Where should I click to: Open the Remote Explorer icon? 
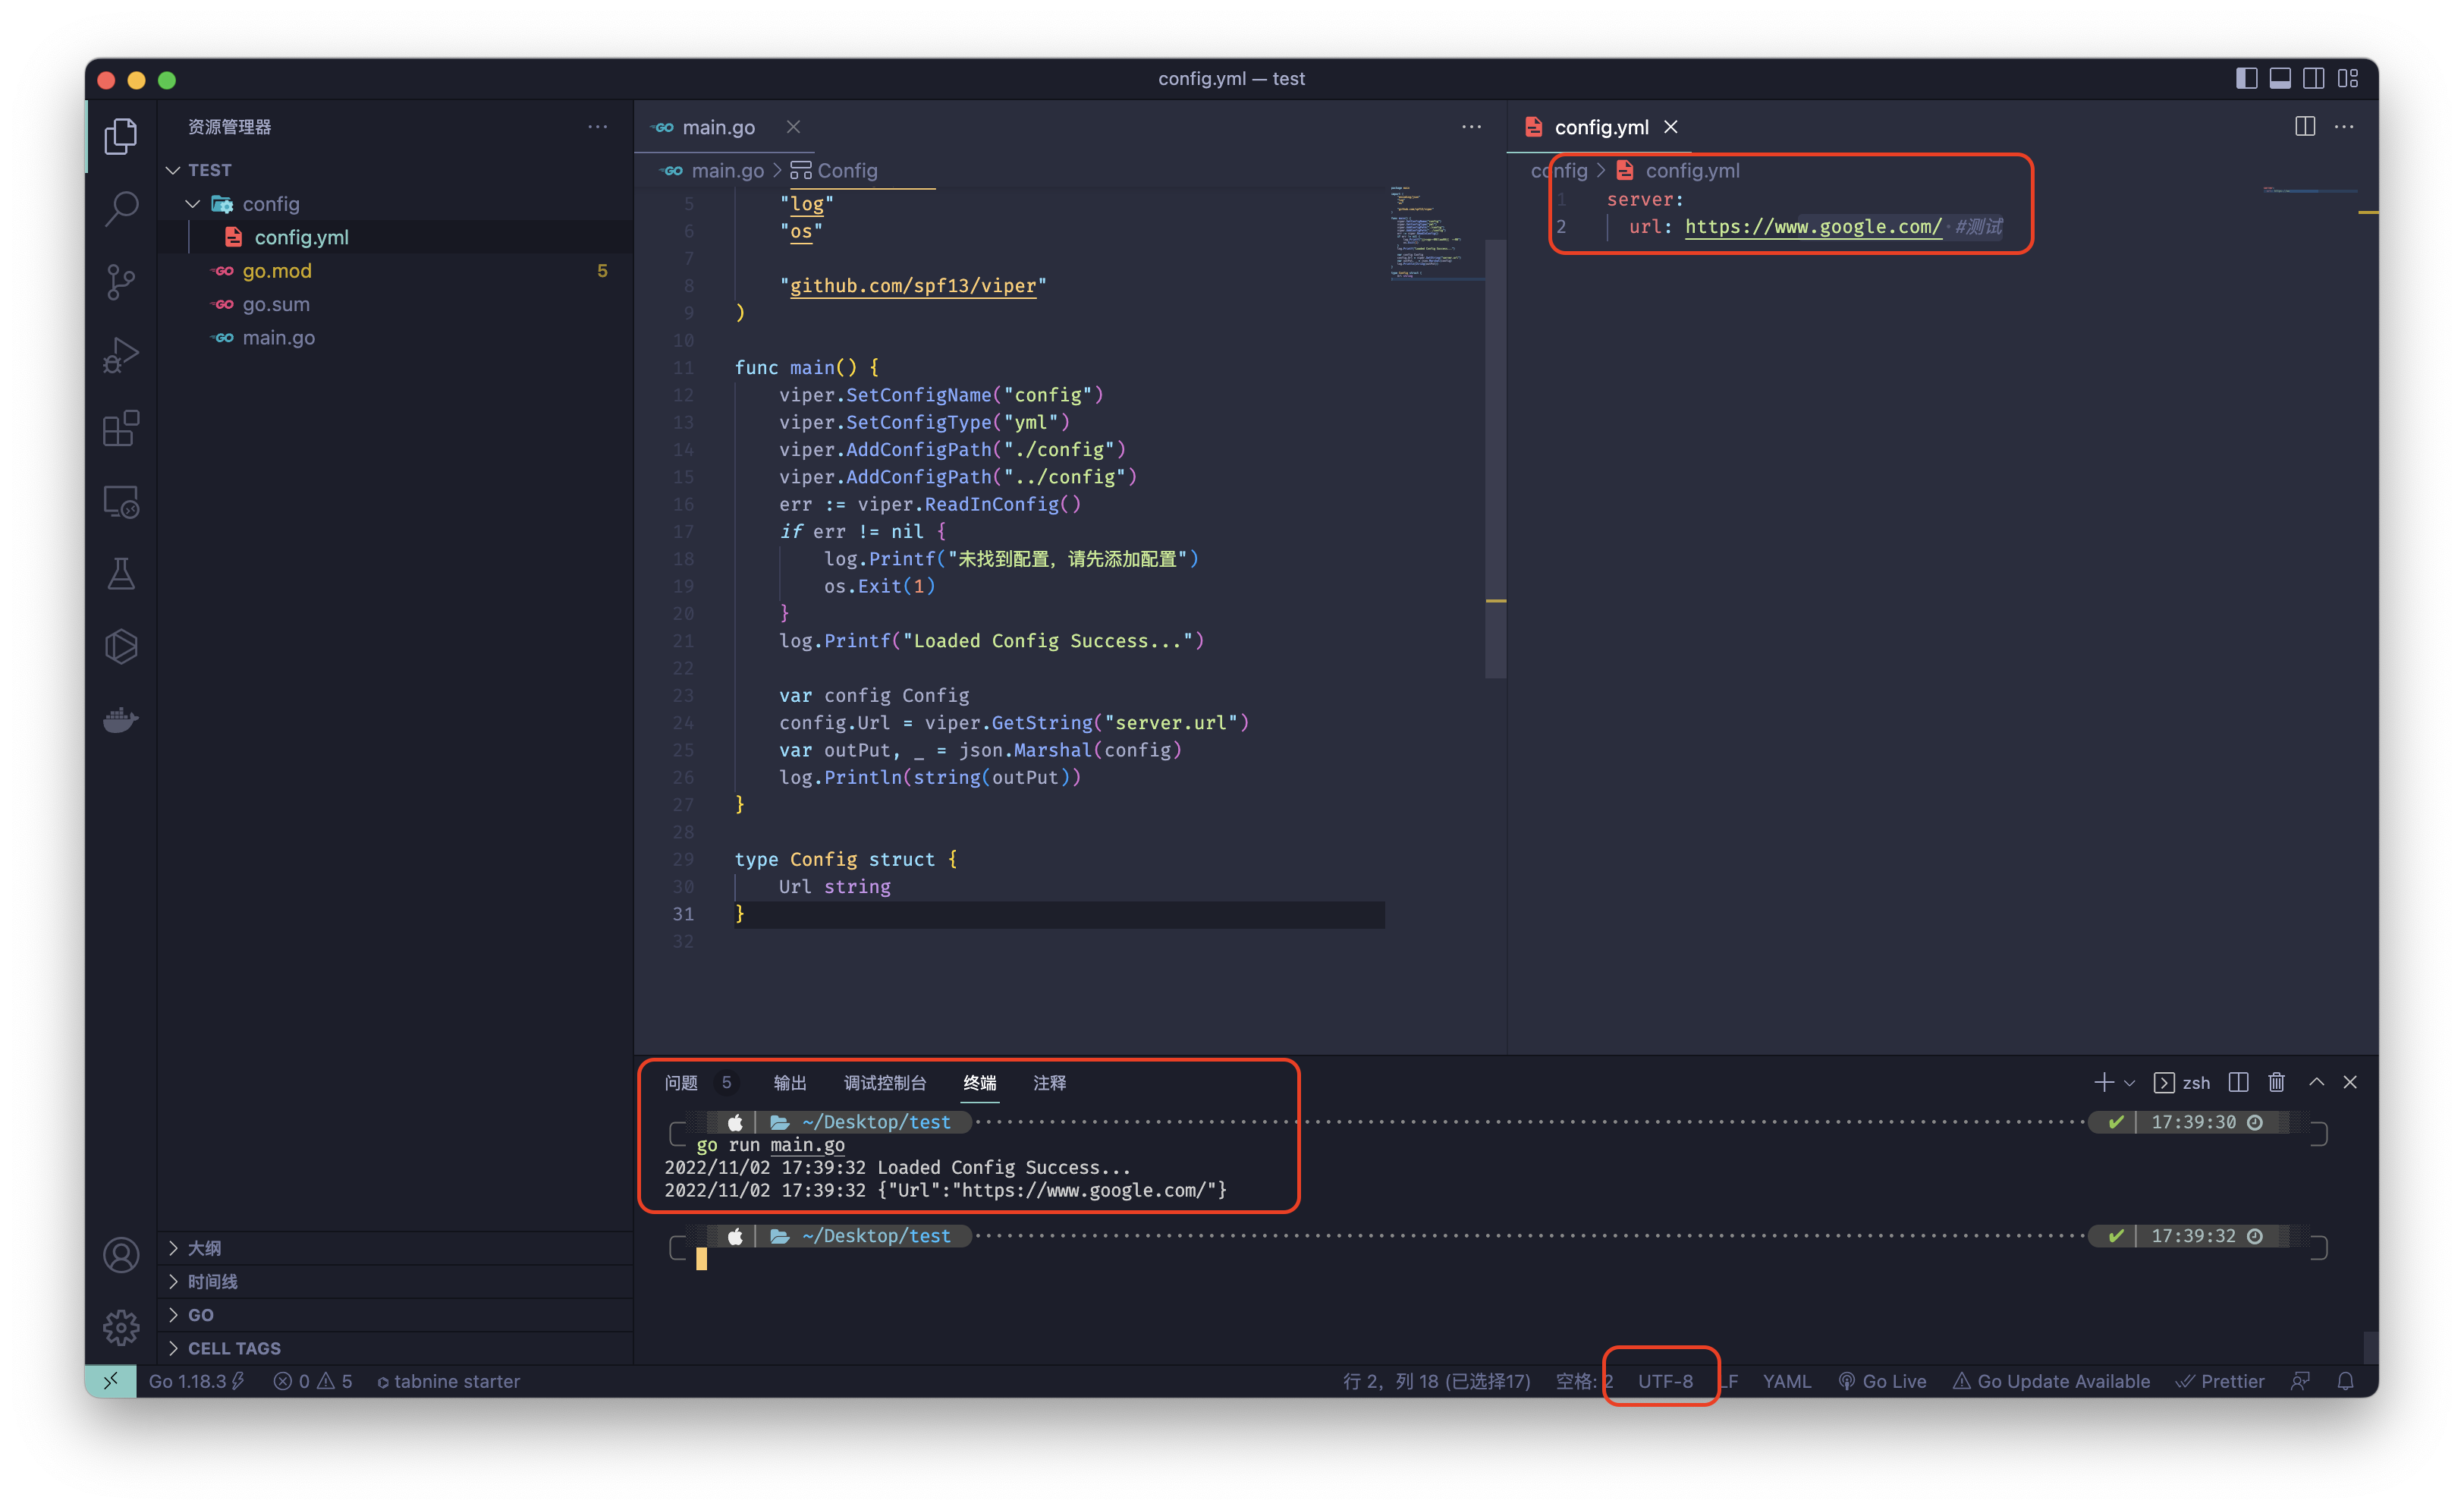point(121,501)
